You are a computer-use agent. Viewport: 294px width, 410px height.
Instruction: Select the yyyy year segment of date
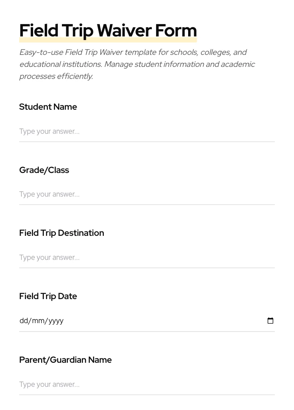[56, 321]
